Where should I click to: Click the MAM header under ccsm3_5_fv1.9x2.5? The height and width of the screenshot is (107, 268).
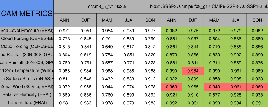107,20
